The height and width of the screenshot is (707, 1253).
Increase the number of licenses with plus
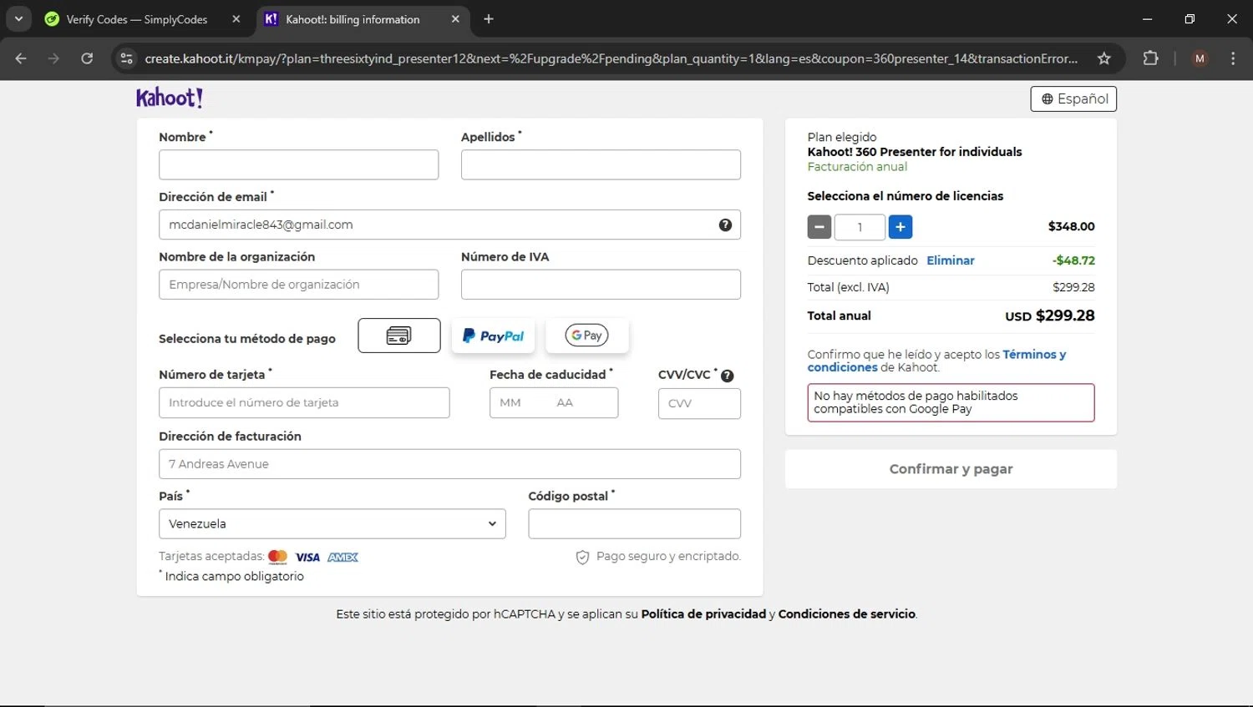click(900, 227)
